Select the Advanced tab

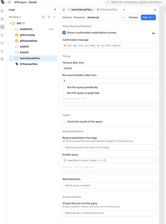point(93,17)
